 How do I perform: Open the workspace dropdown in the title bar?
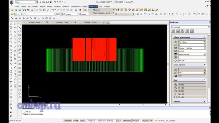(37, 2)
